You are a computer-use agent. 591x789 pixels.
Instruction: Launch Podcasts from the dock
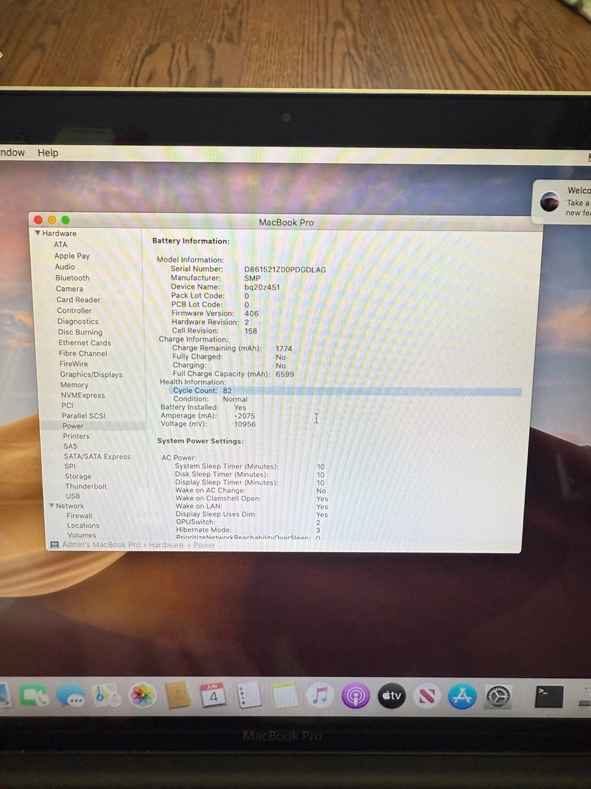(356, 696)
